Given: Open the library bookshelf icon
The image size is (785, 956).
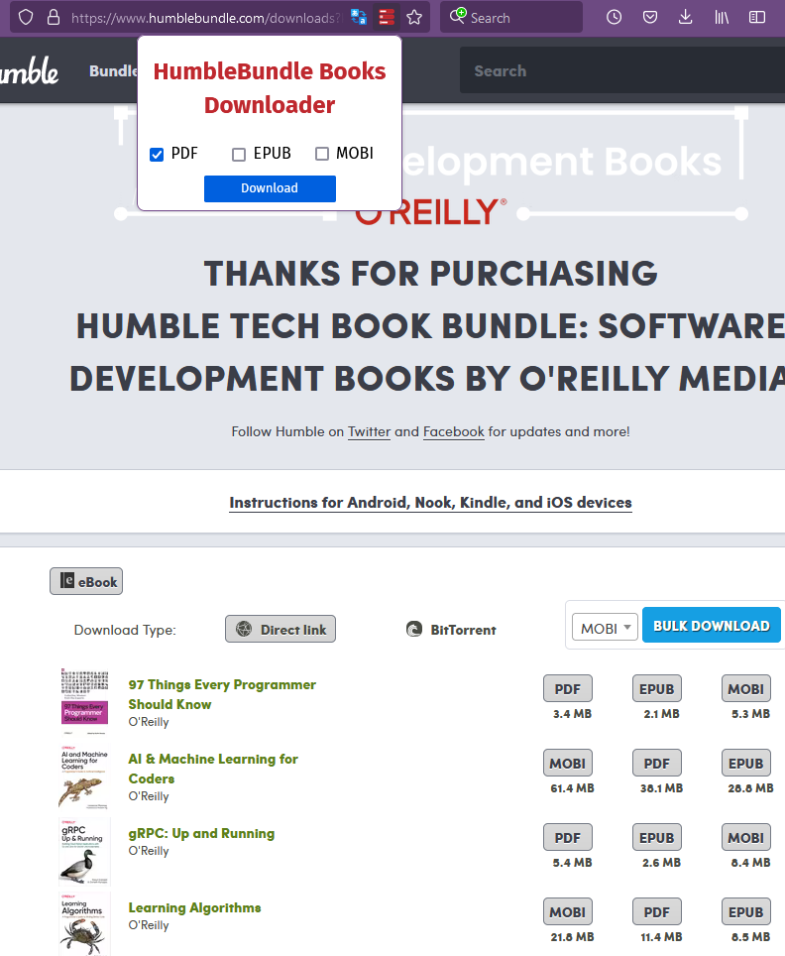Looking at the screenshot, I should coord(722,17).
